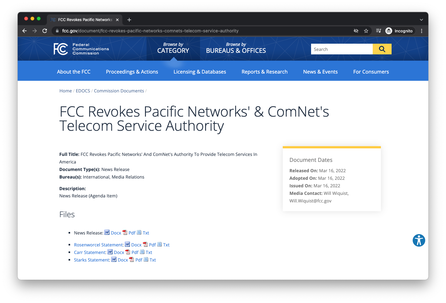Screen dimensions: 446x303
Task: Go to the EDOCS breadcrumb link
Action: tap(83, 91)
